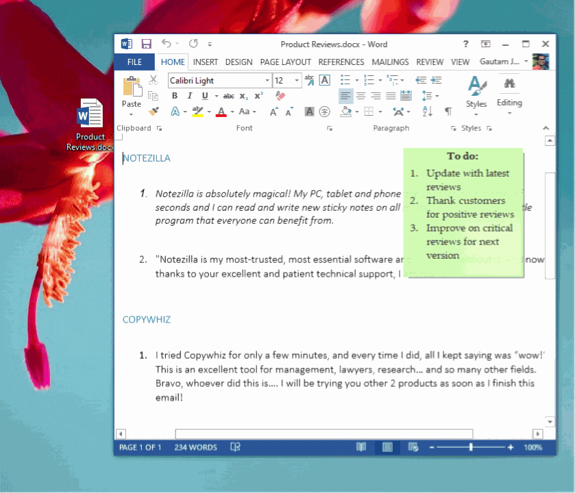Click the 234 WORDS count in status bar

[x=195, y=447]
